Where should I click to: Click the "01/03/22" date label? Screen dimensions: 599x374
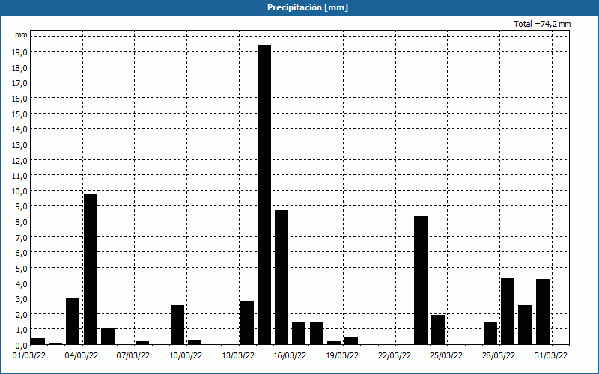tap(29, 355)
